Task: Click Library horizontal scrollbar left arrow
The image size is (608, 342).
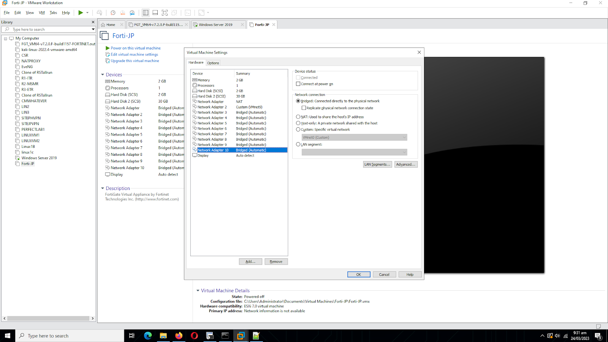Action: [x=5, y=318]
